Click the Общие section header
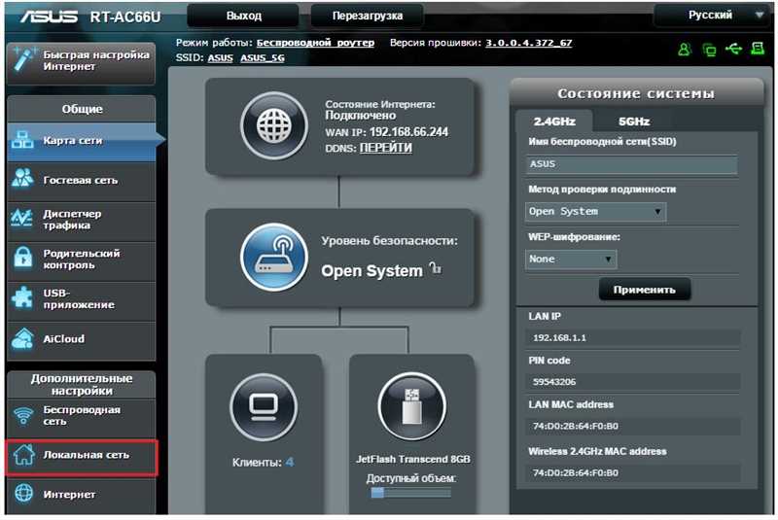 point(82,109)
